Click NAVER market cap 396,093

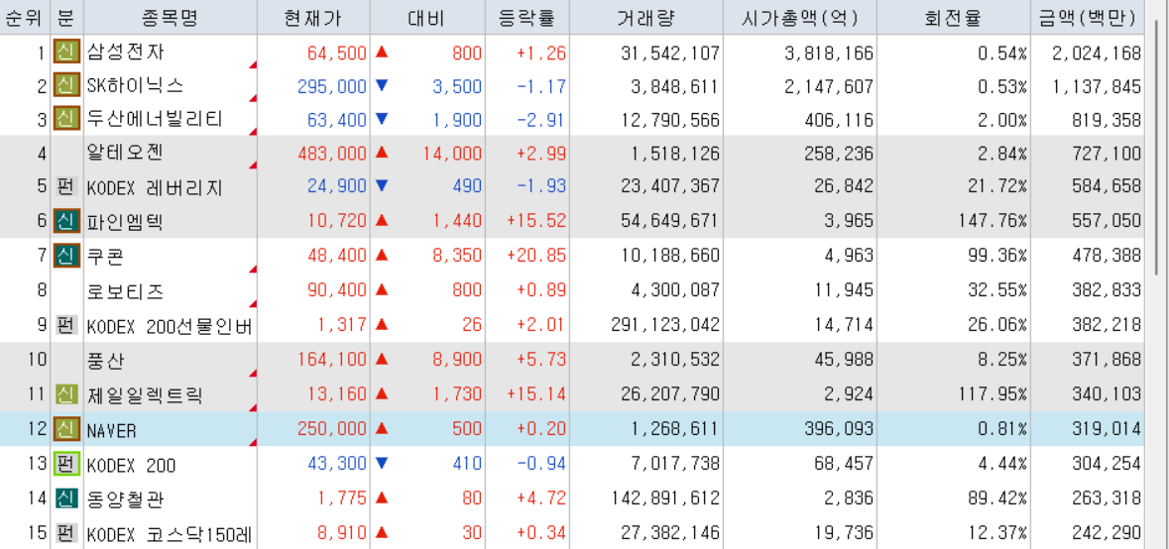tap(839, 430)
